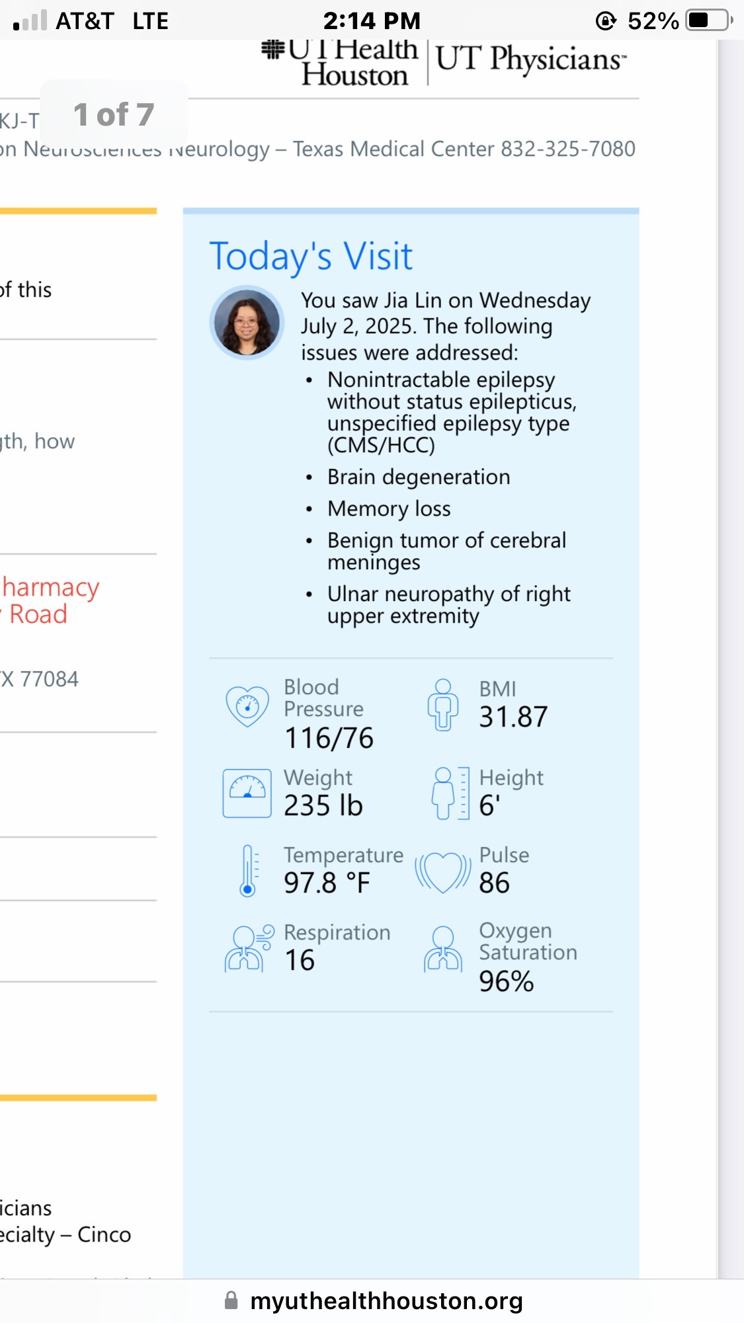Tap the Today's Visit heading
Image resolution: width=744 pixels, height=1323 pixels.
311,256
